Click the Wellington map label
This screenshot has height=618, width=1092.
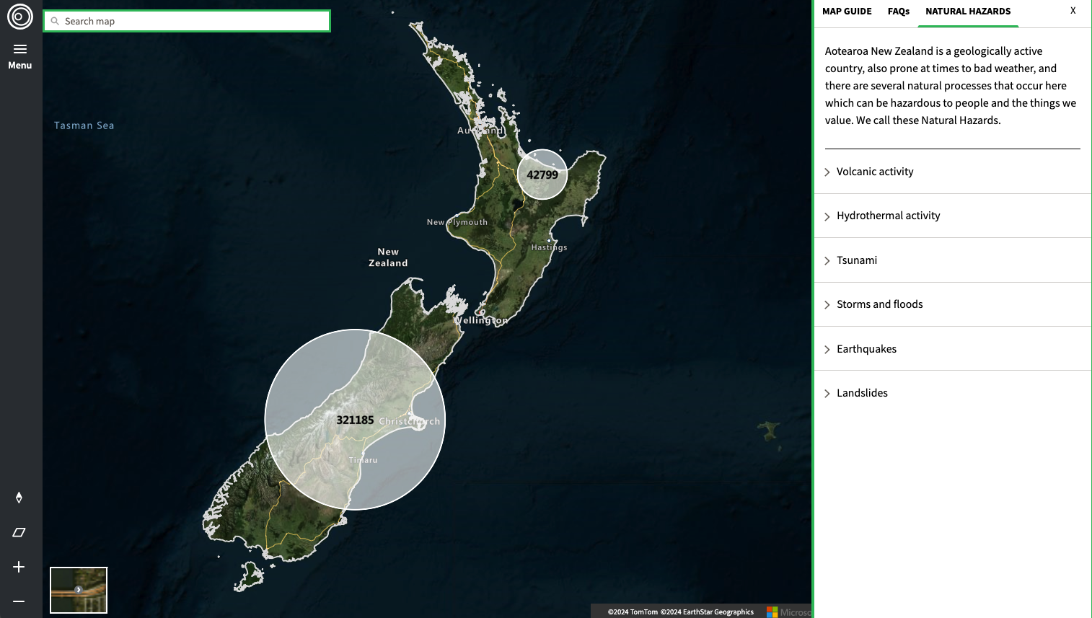(481, 320)
